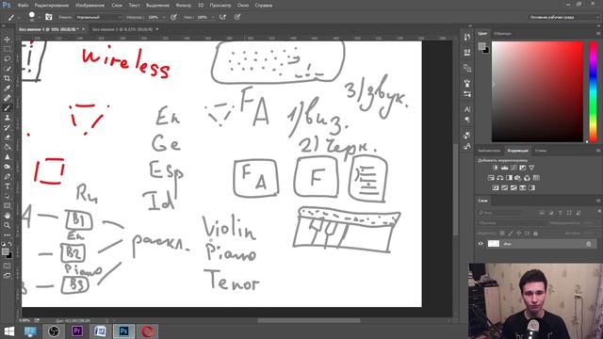Toggle the Brush panel button
Screen dimensions: 603x339
pos(48,17)
